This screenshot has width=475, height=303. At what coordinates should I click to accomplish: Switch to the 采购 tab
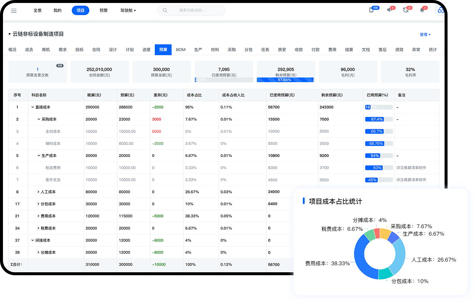[x=232, y=50]
